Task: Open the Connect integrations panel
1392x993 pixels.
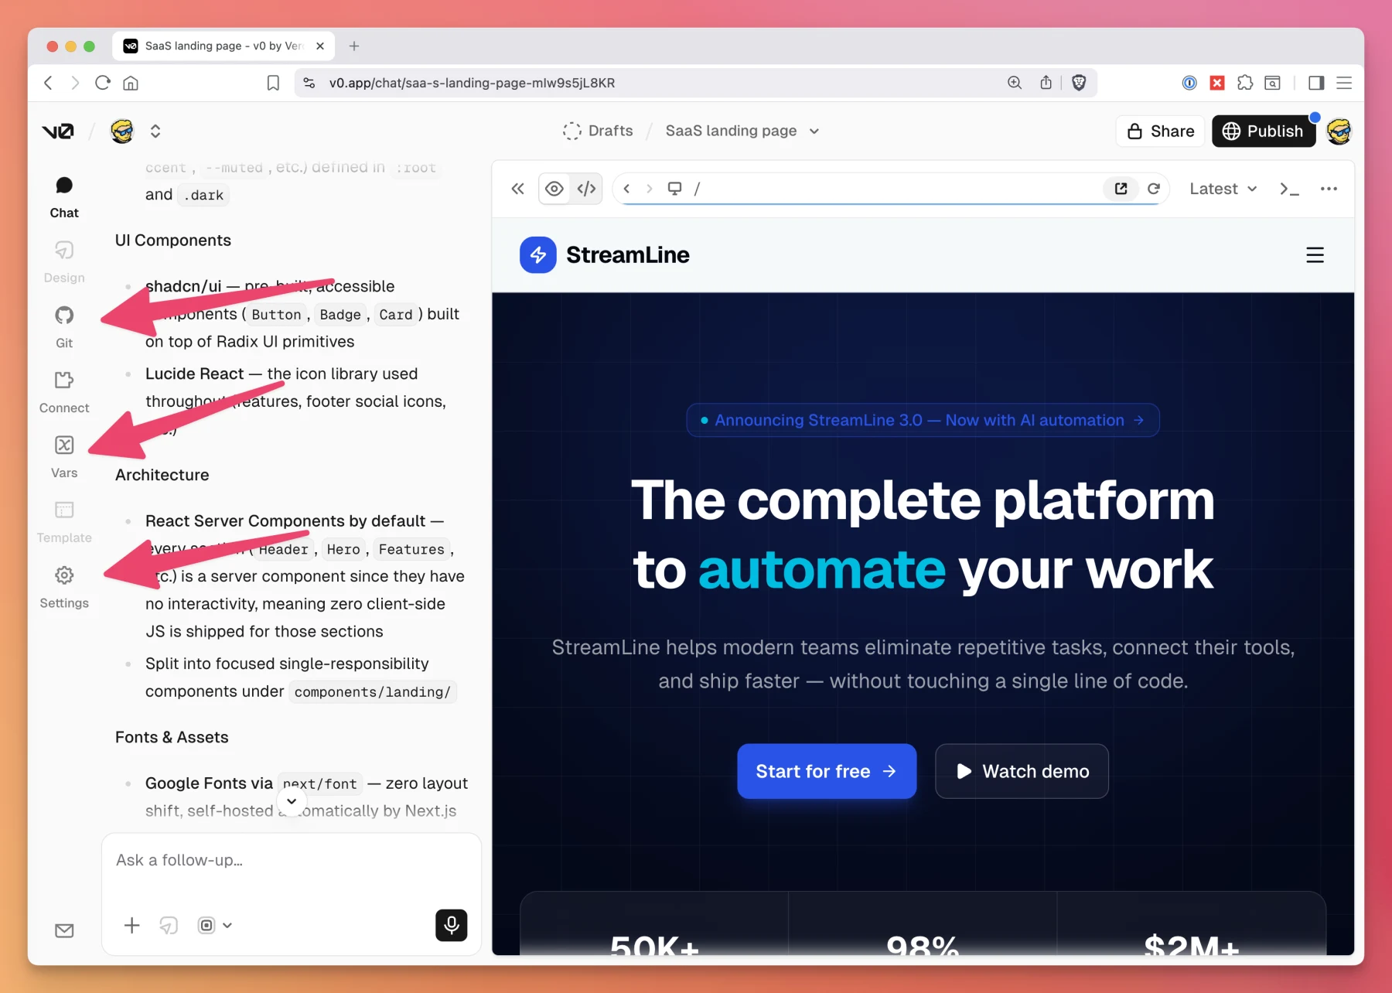Action: point(64,392)
